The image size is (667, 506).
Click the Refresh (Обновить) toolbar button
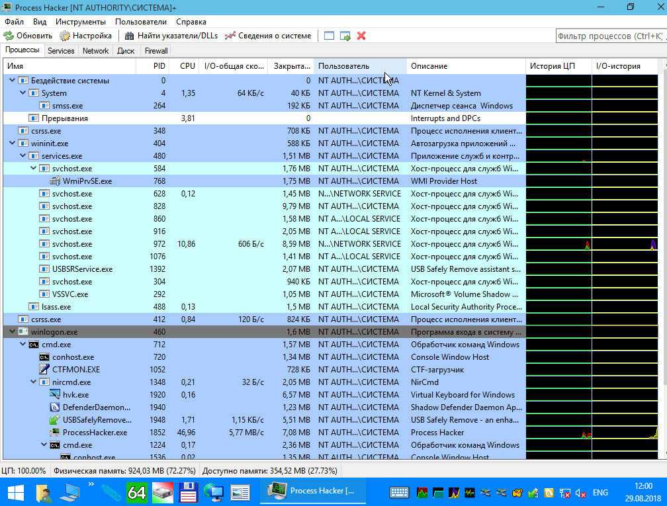(x=28, y=36)
